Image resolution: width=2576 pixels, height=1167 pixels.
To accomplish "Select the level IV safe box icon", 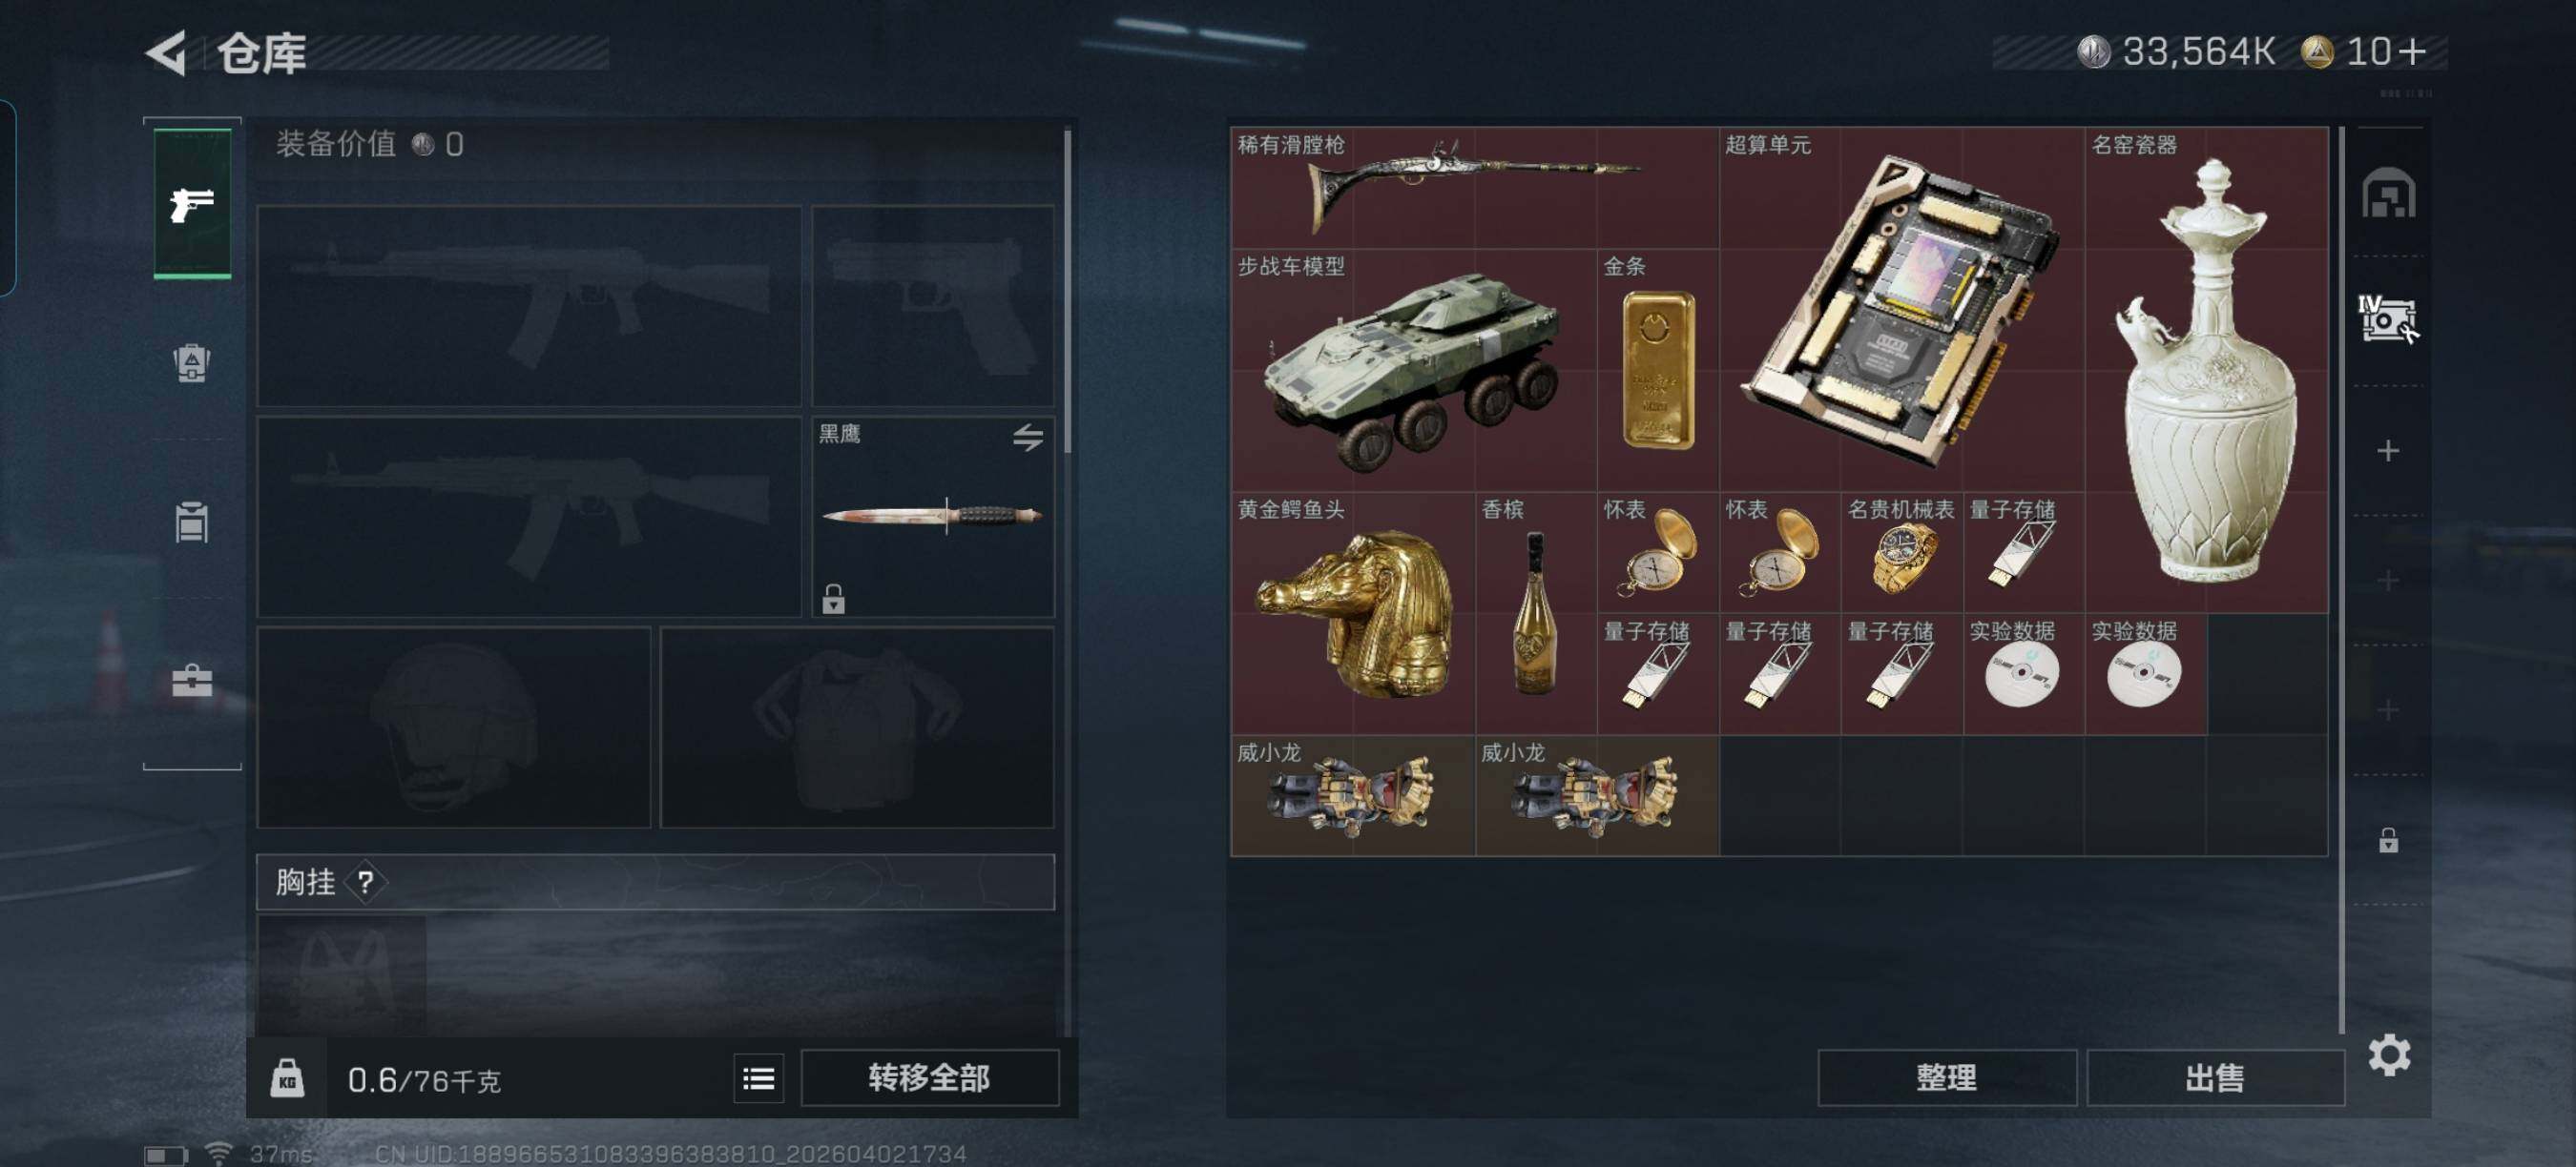I will click(x=2388, y=319).
